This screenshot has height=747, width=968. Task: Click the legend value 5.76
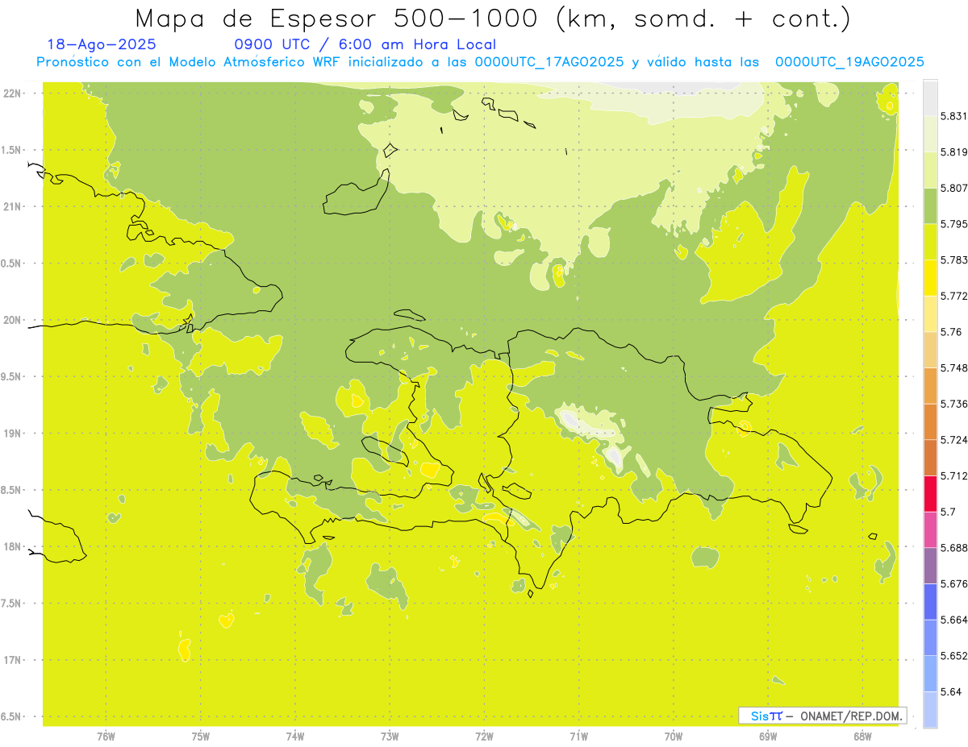click(951, 332)
